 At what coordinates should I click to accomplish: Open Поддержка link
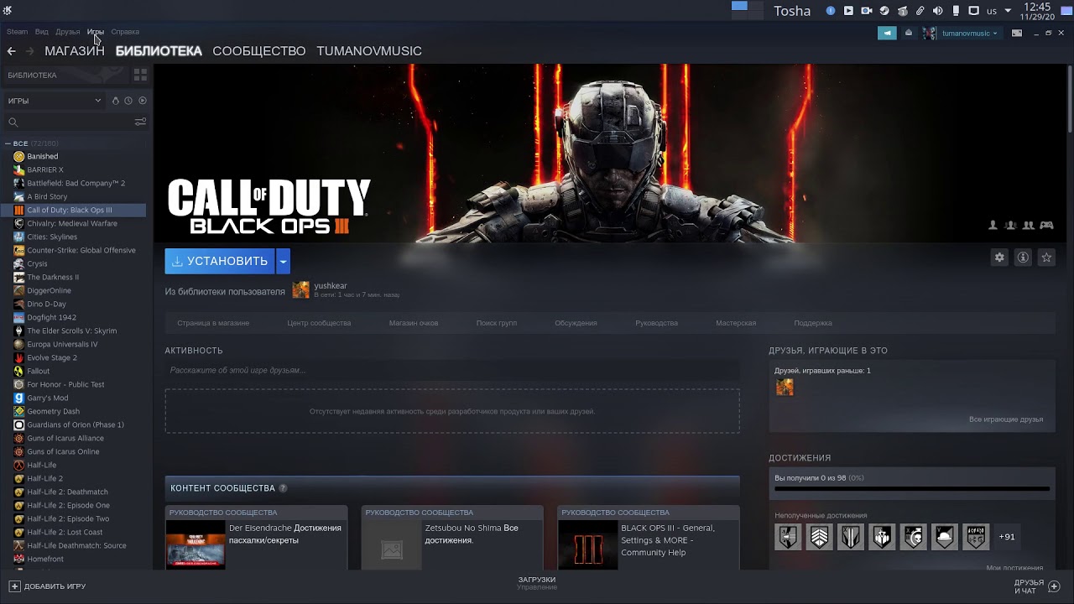coord(813,323)
